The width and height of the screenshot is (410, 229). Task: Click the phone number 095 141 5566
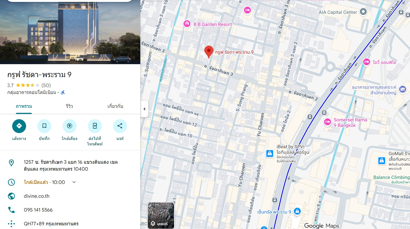[x=38, y=210]
